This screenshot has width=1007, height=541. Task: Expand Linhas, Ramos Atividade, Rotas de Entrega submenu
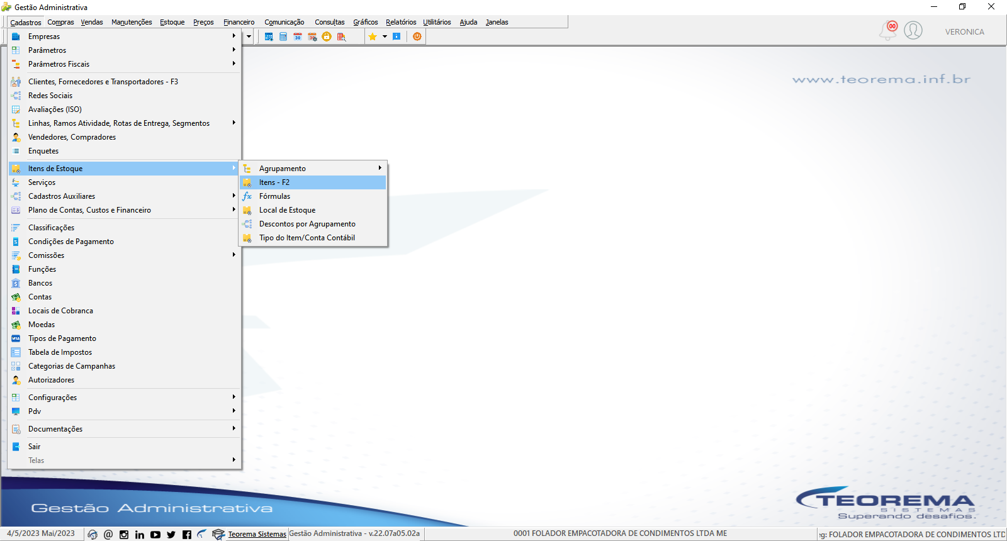tap(124, 123)
